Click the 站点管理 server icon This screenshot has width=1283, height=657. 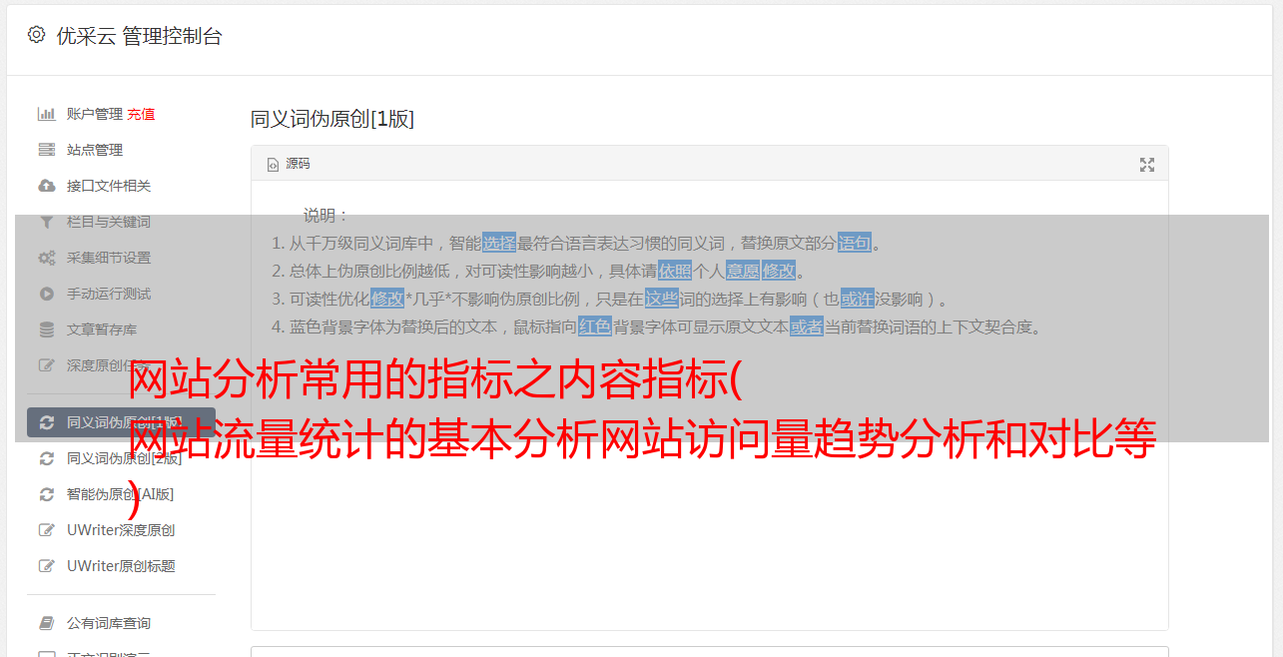46,150
